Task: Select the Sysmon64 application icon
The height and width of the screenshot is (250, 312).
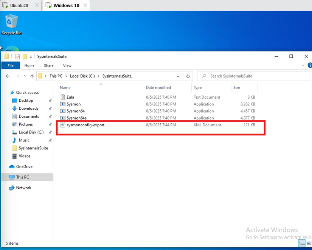Action: pyautogui.click(x=63, y=111)
